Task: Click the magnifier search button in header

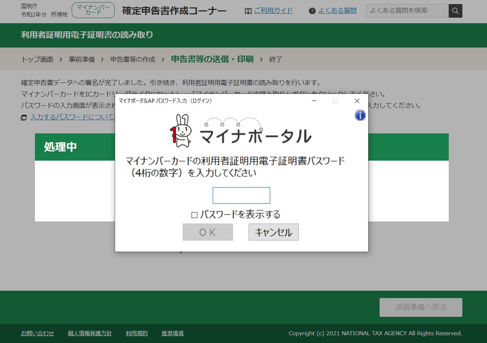Action: click(x=455, y=11)
